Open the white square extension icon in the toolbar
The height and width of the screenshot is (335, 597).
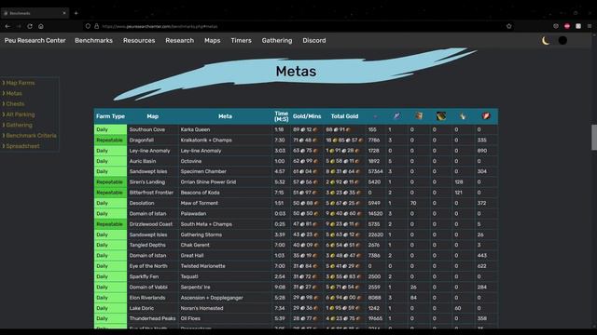click(578, 26)
